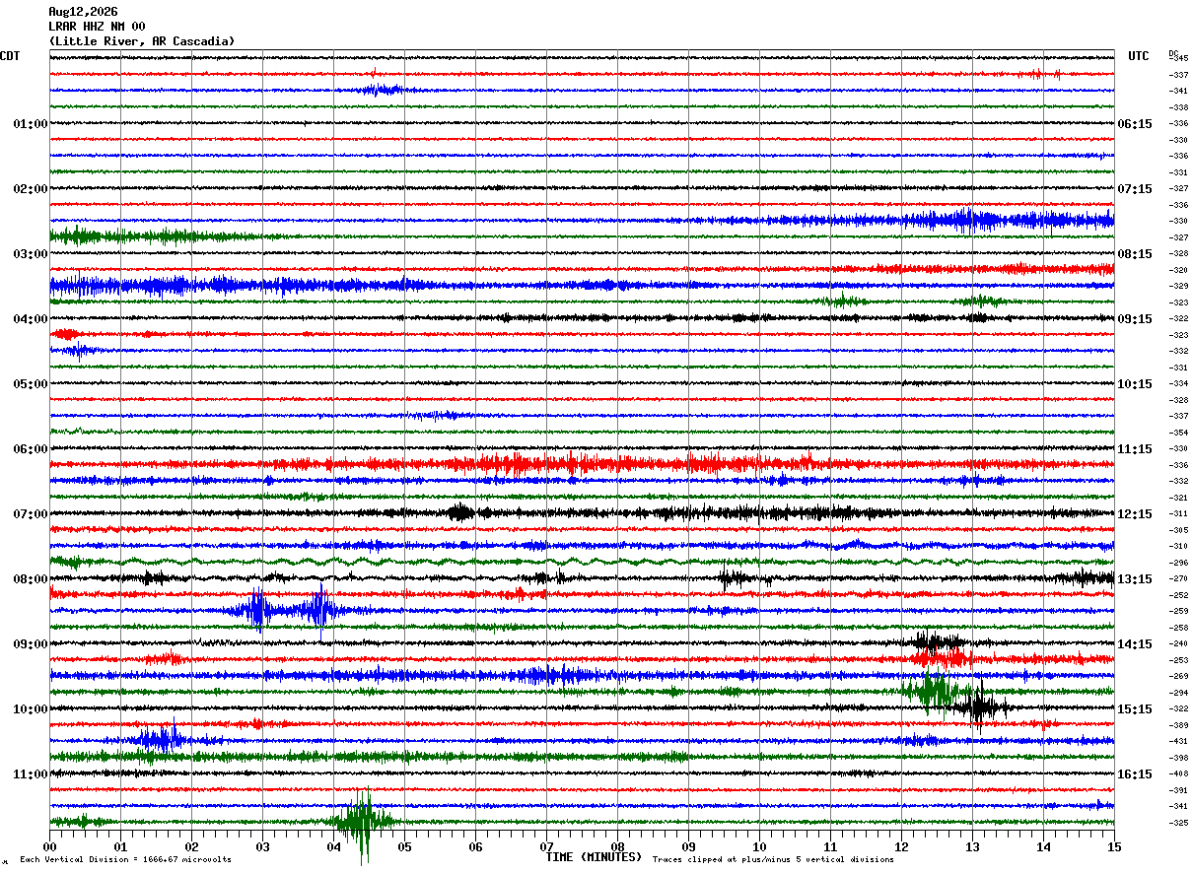
Task: Click the DC offset column header
Action: click(1173, 52)
